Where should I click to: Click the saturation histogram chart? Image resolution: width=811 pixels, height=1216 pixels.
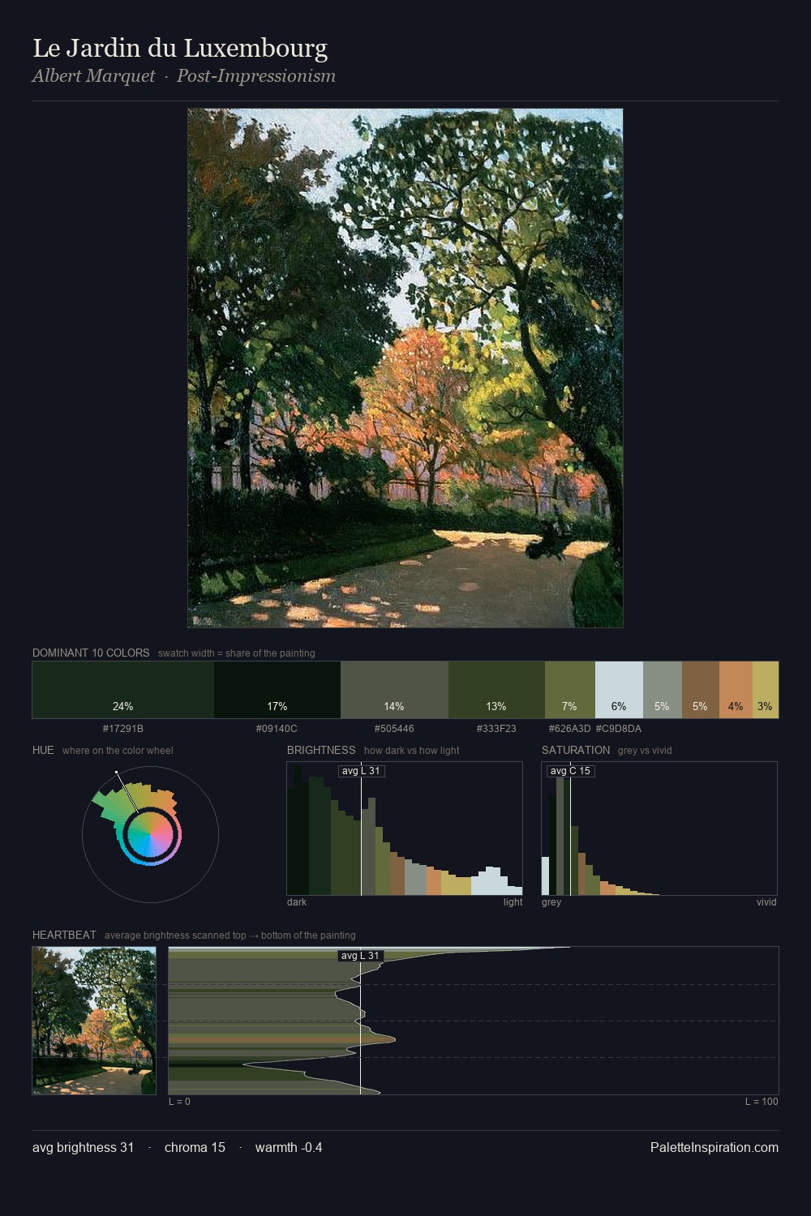point(659,829)
